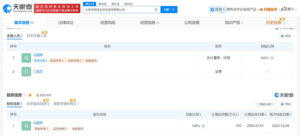Click the 控股股东 tag in 股东信息 row
This screenshot has width=300, height=136.
click(x=78, y=129)
